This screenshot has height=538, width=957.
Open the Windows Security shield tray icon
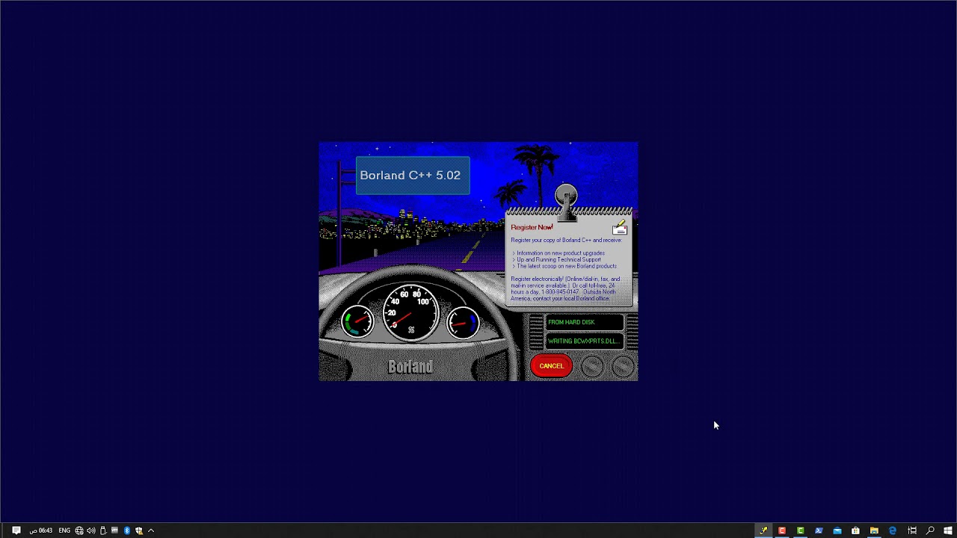tap(139, 531)
